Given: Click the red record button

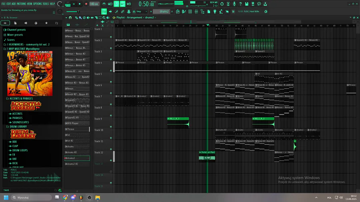Looking at the screenshot, I should pos(86,4).
